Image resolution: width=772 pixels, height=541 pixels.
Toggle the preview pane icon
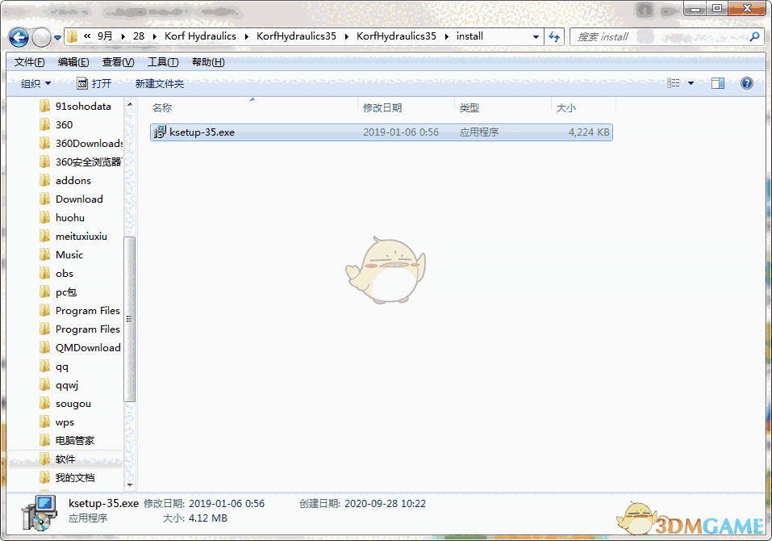(717, 83)
